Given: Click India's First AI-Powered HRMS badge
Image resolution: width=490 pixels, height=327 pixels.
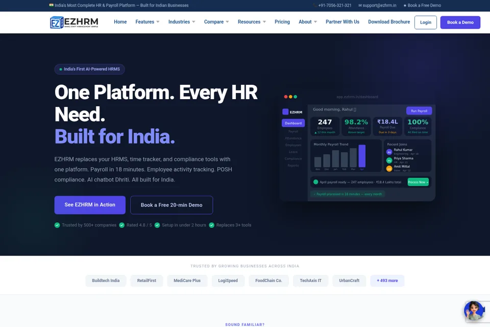Looking at the screenshot, I should click(x=90, y=69).
